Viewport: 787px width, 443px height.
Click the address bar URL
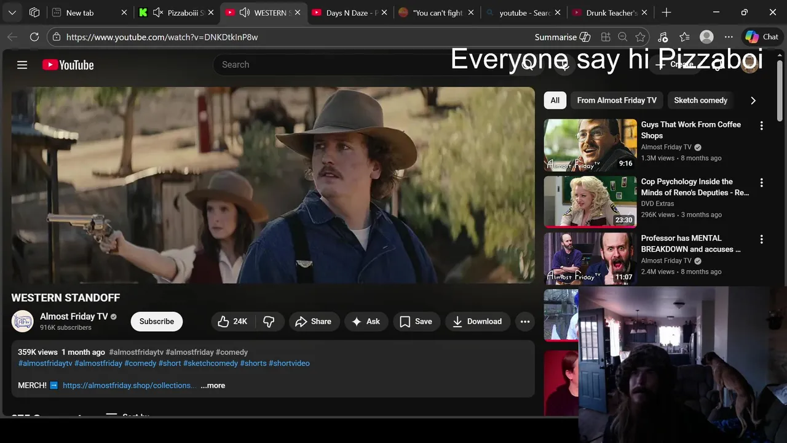pyautogui.click(x=162, y=37)
